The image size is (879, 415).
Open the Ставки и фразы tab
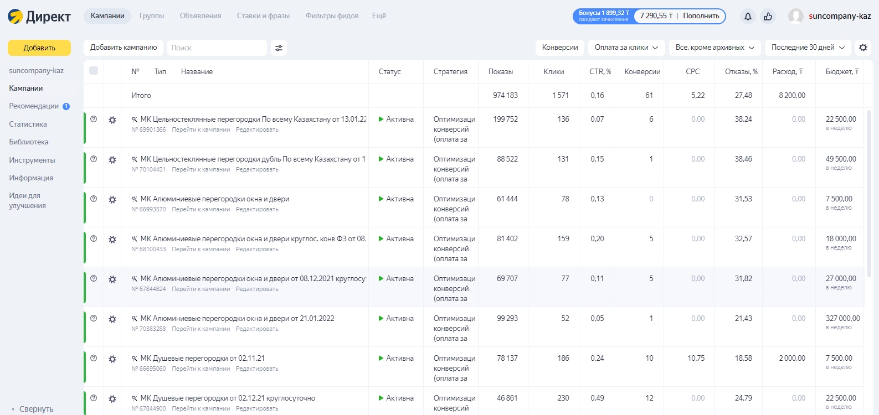263,16
